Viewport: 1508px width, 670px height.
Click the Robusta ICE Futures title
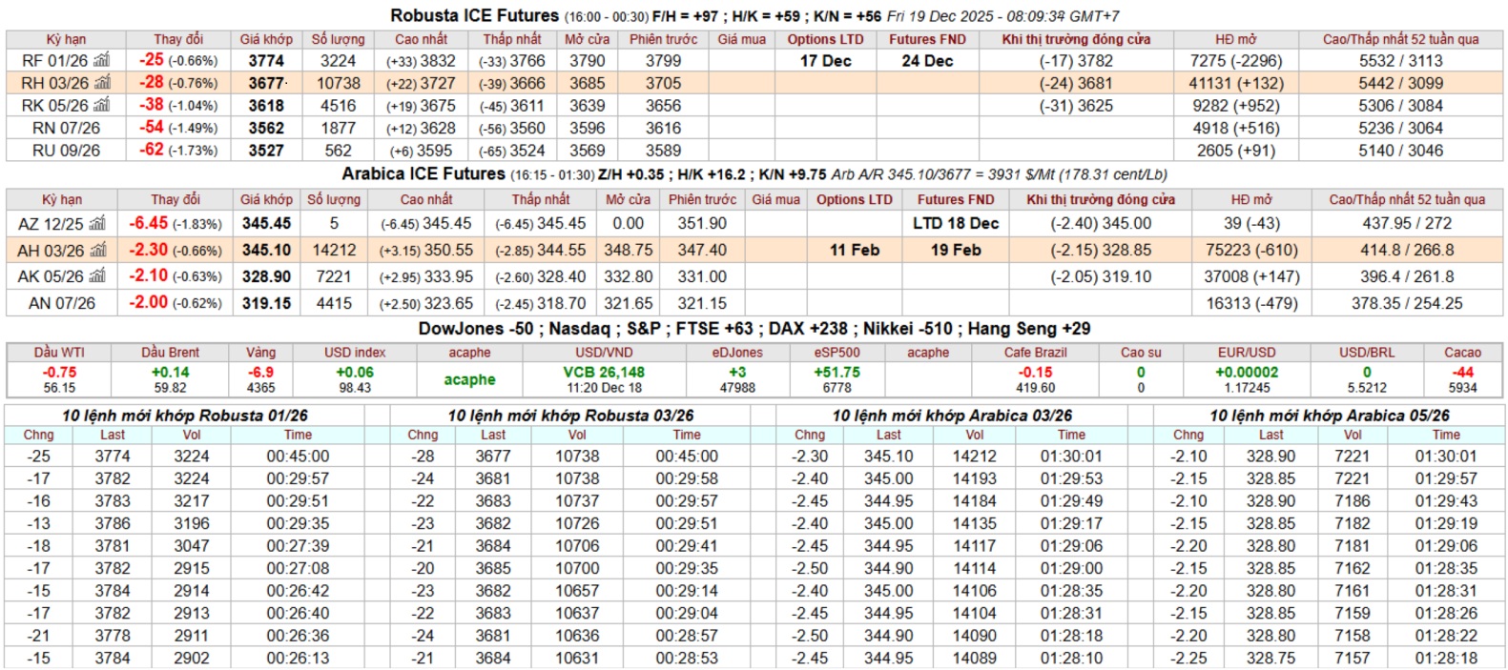click(x=474, y=16)
